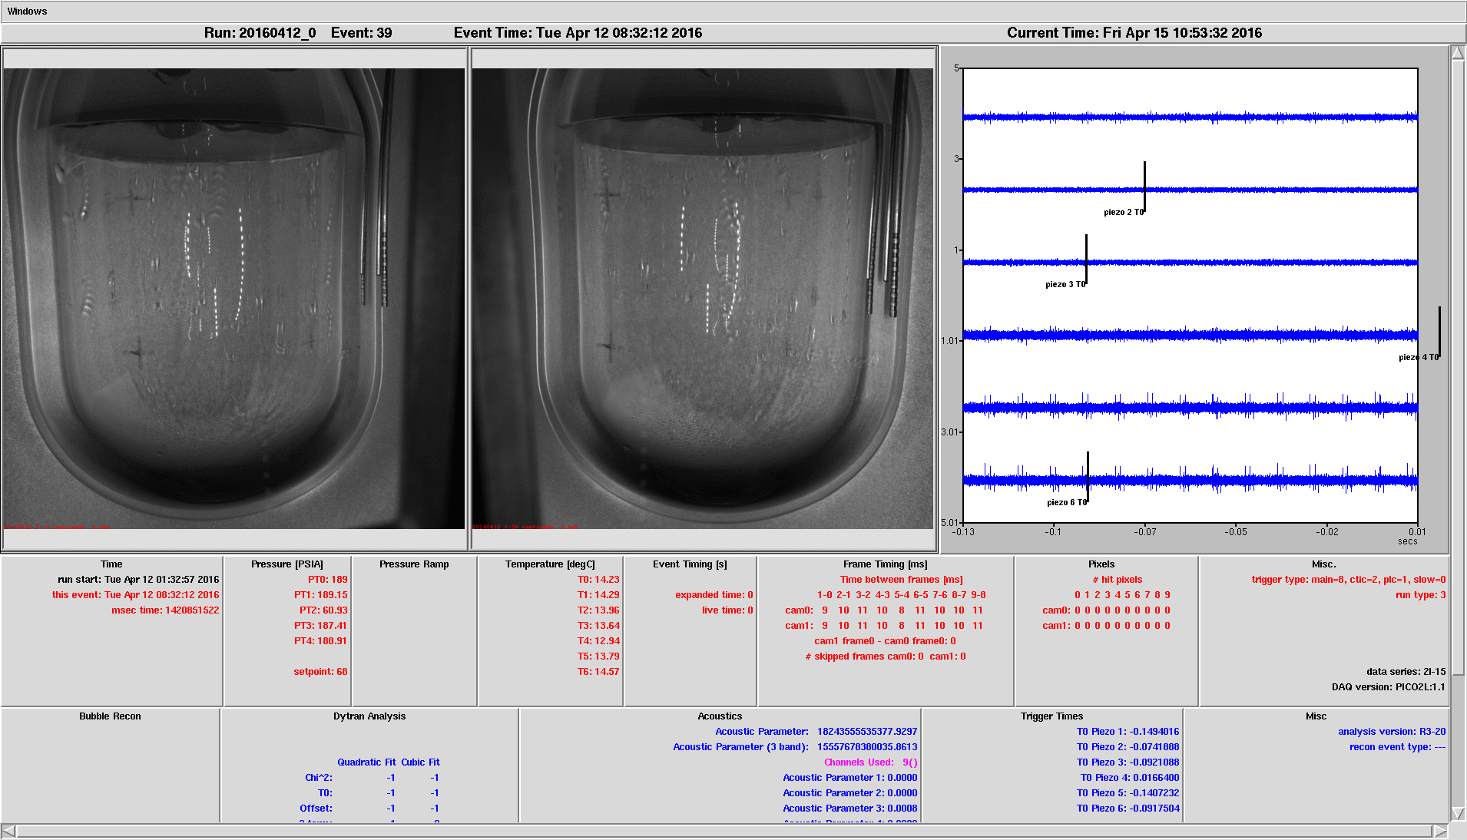This screenshot has height=840, width=1467.
Task: Click the 'PT1: 189.15' pressure value
Action: tap(321, 595)
